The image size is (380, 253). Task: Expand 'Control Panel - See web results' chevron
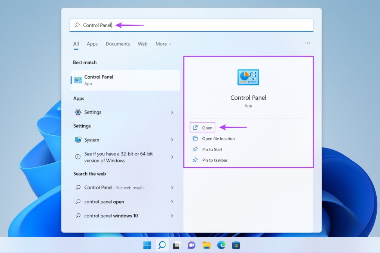click(172, 188)
